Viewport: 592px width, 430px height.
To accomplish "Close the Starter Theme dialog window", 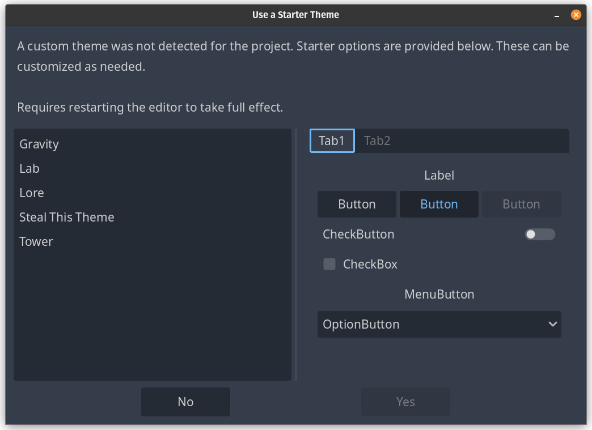I will coord(576,15).
